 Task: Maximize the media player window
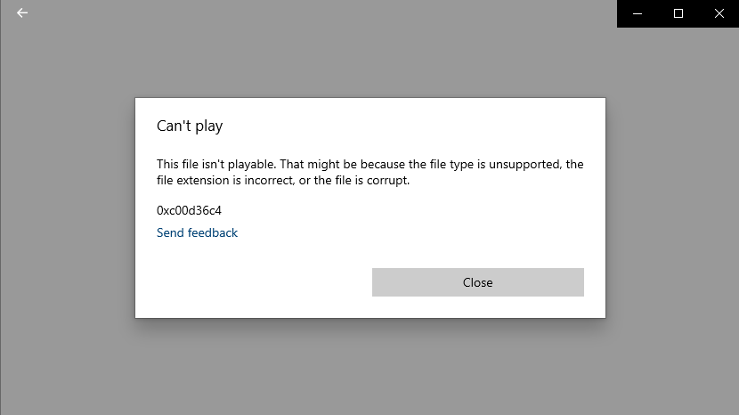(x=678, y=13)
